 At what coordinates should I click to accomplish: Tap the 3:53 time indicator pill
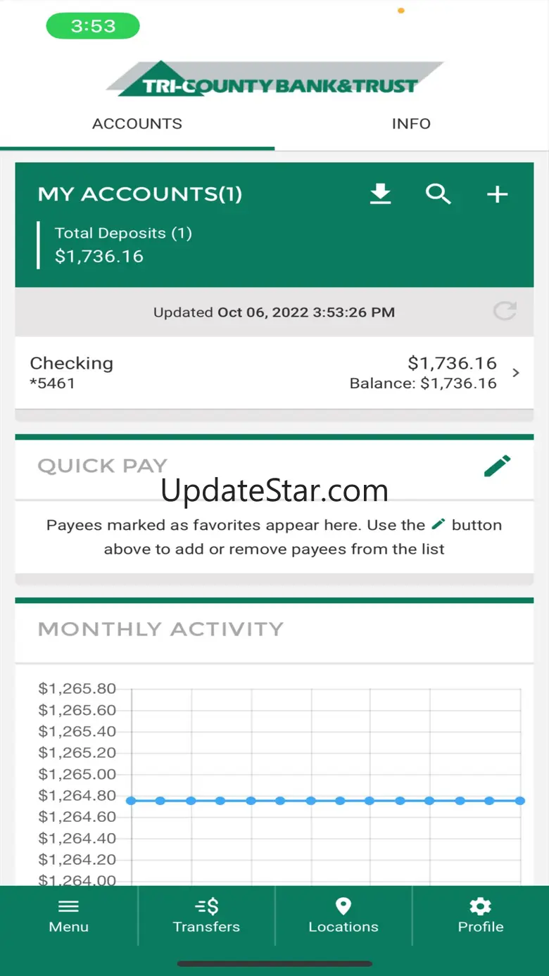click(93, 27)
